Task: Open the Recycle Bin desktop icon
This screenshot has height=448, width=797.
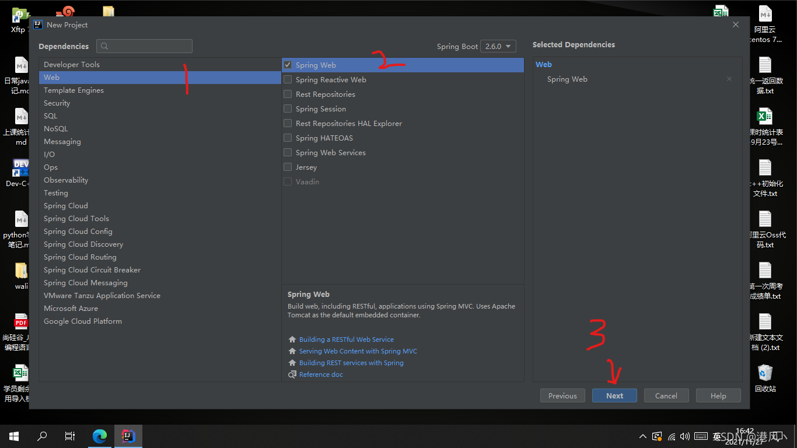Action: click(765, 378)
